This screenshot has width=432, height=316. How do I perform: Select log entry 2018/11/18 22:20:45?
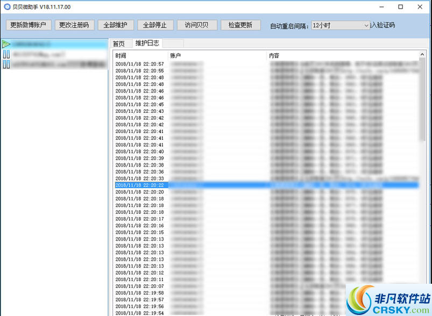click(x=266, y=104)
